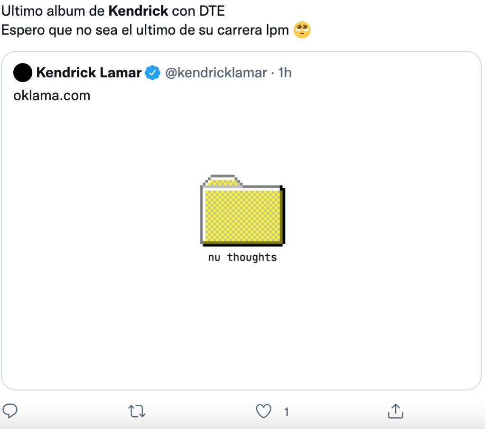The image size is (485, 429).
Task: Click the 1h timestamp of quoted tweet
Action: 285,73
